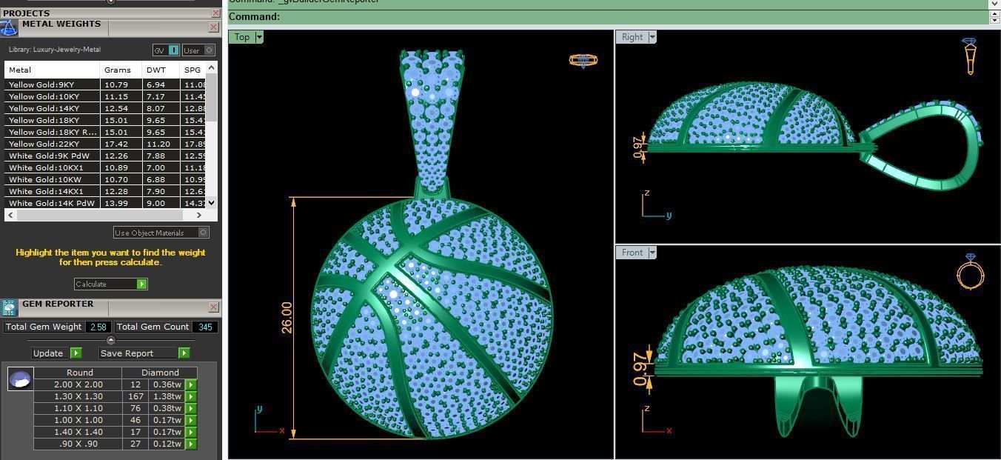1001x460 pixels.
Task: Select the White Gold:14K PdW row
Action: [105, 203]
